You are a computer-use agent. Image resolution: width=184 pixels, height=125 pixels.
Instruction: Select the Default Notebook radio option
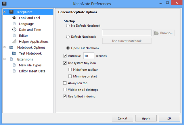68,37
